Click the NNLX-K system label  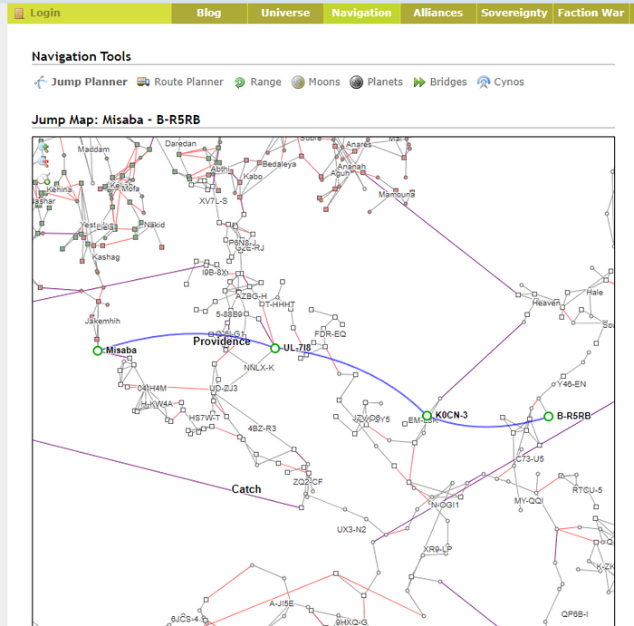click(259, 368)
